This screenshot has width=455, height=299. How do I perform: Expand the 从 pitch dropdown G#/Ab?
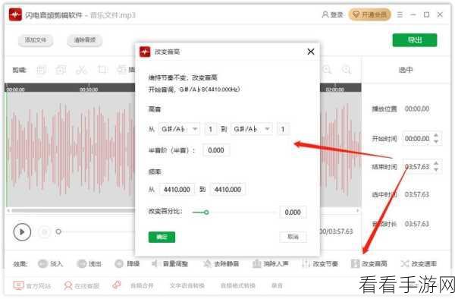click(x=179, y=129)
